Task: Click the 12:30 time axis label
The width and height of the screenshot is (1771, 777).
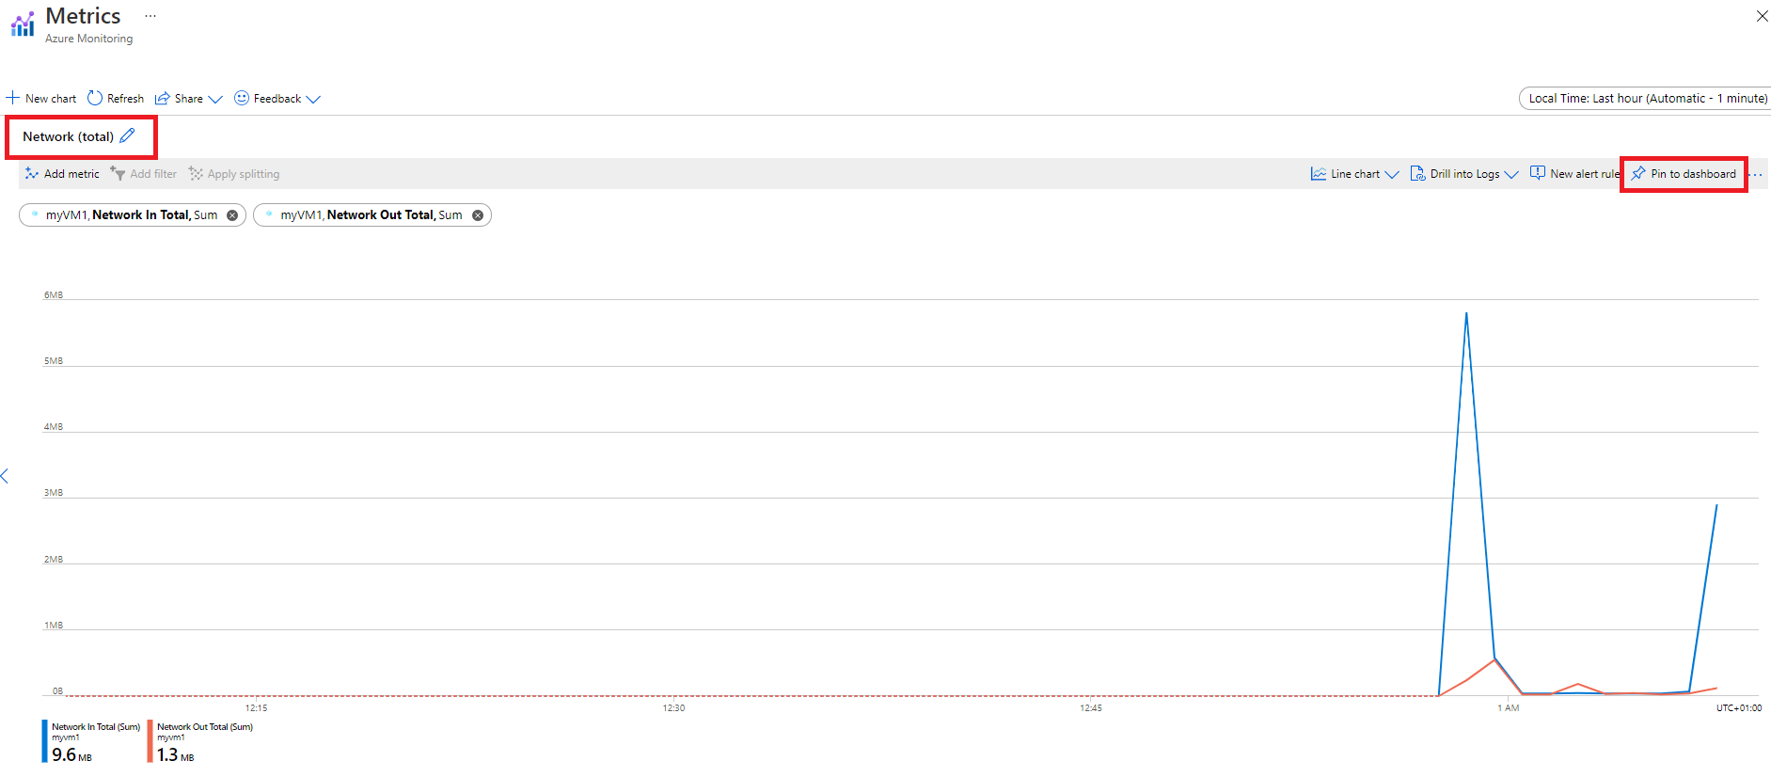Action: [x=673, y=707]
